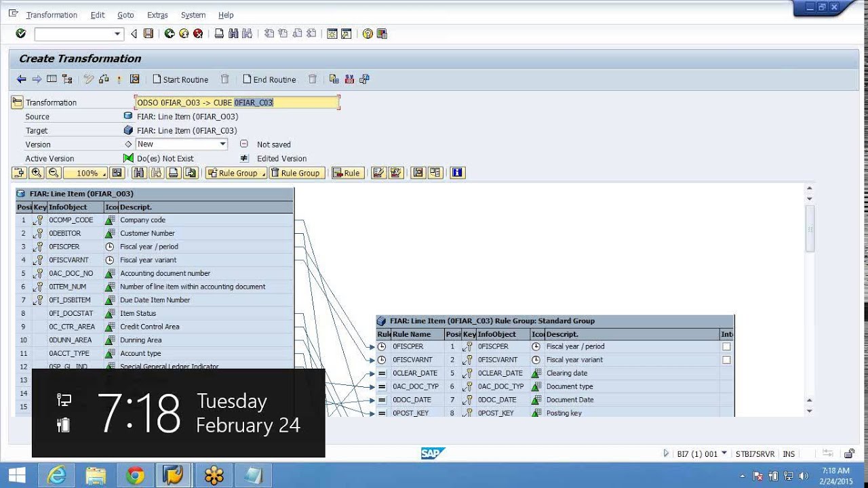Image resolution: width=868 pixels, height=488 pixels.
Task: Tick the checkbox in the 0FISCVARNT target row
Action: point(726,360)
